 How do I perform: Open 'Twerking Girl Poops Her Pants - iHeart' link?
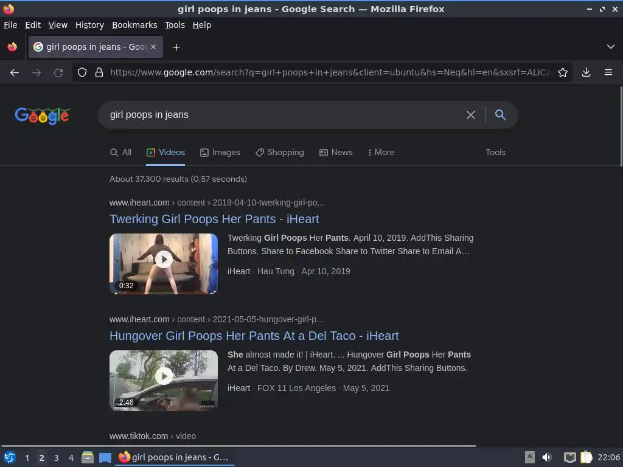(214, 219)
